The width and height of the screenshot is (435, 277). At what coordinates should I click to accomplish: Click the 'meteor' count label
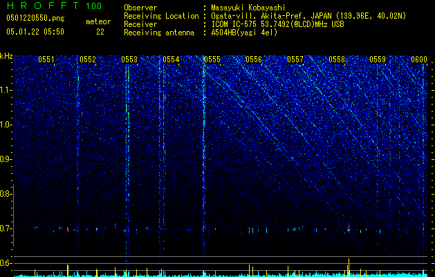(98, 21)
